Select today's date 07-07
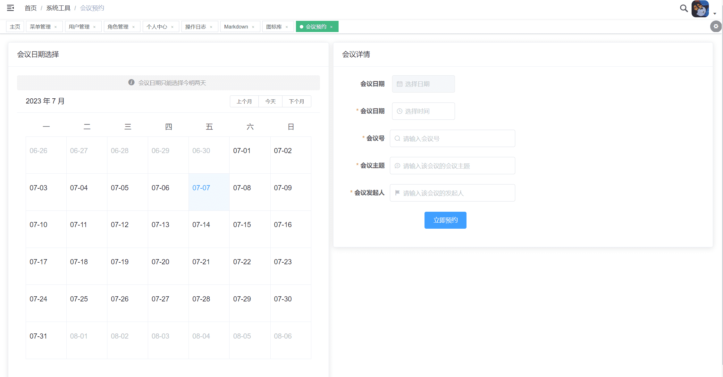This screenshot has height=377, width=723. pos(209,192)
